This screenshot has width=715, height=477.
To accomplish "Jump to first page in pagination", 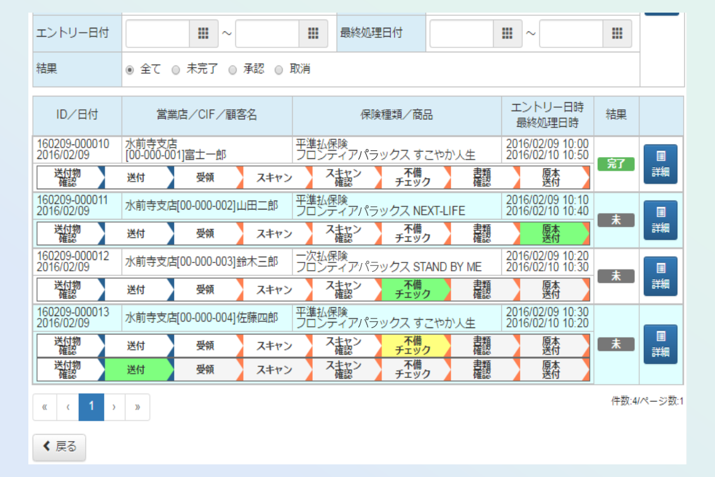I will pos(45,407).
